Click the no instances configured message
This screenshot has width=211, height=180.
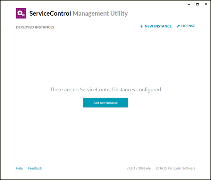coord(105,90)
